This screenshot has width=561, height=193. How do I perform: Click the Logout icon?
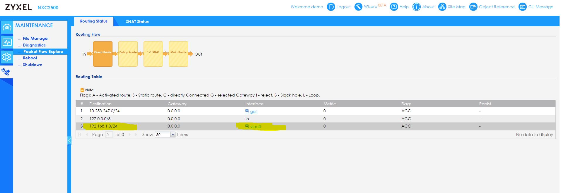click(x=331, y=7)
